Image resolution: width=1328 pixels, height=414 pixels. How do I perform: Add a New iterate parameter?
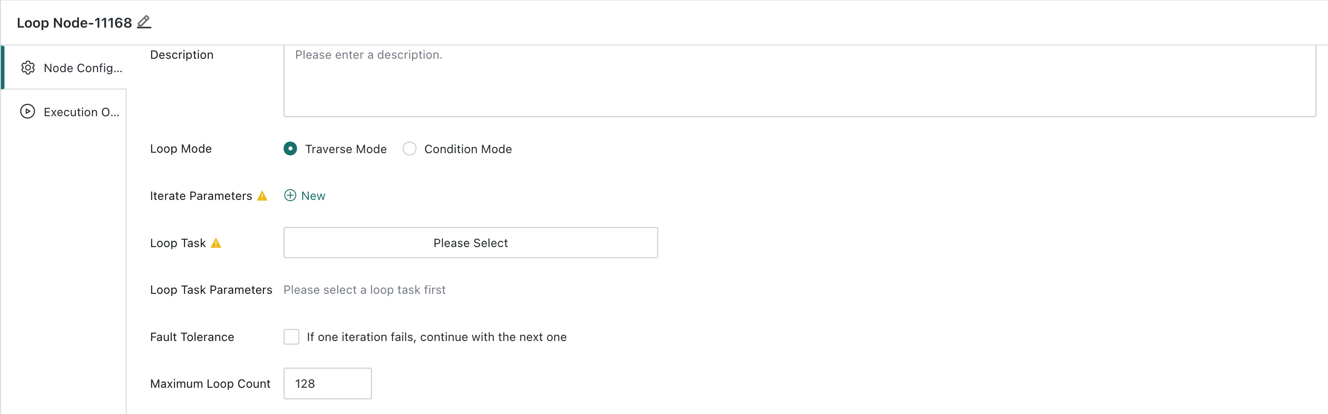[305, 196]
